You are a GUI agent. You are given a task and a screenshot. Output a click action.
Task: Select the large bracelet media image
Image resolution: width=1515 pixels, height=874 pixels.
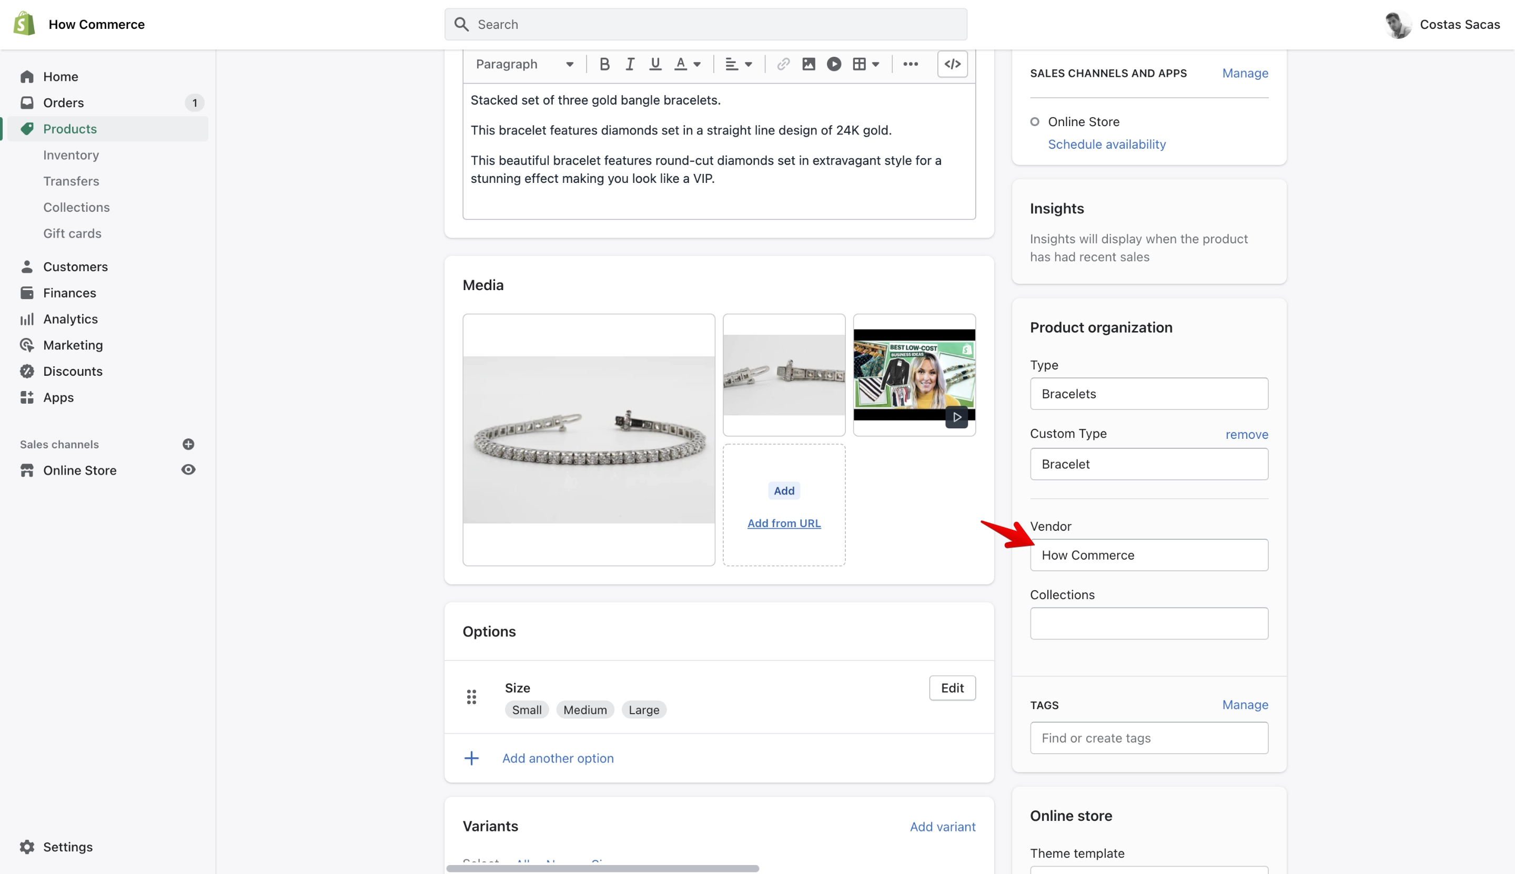coord(589,440)
